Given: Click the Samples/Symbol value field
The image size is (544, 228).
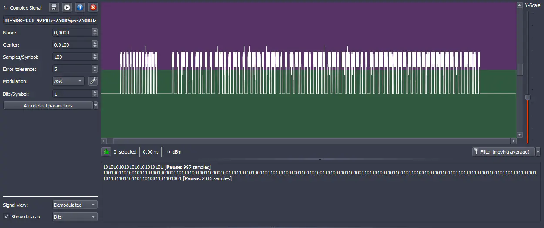Looking at the screenshot, I should tap(72, 57).
